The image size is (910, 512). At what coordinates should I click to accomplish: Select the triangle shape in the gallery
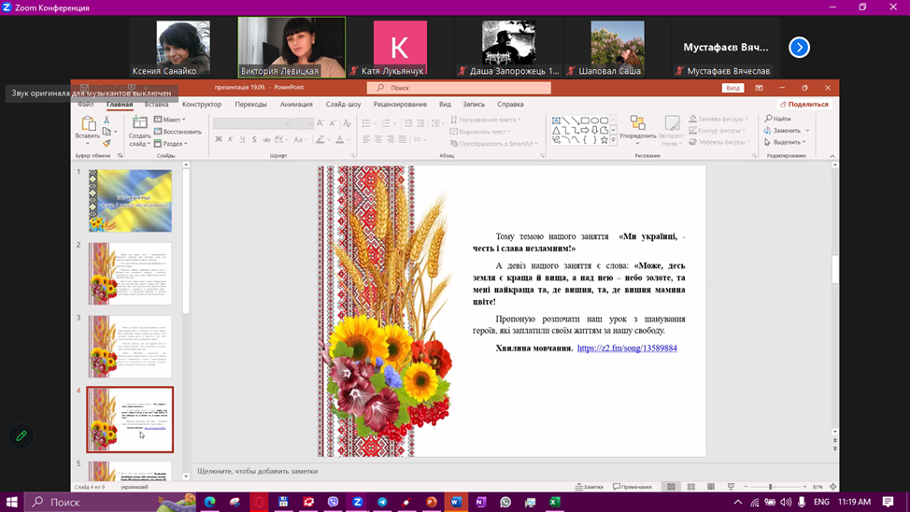click(x=556, y=131)
